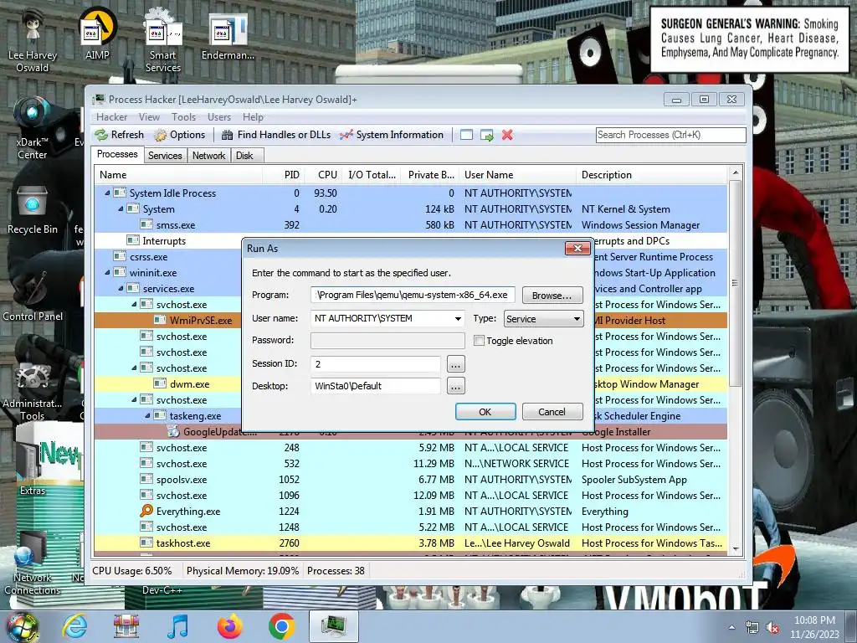
Task: Click the Desktop field containing WinSta0\Default
Action: click(x=376, y=386)
